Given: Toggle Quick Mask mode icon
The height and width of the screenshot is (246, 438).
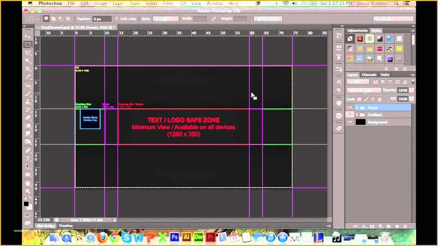Looking at the screenshot, I should [27, 215].
